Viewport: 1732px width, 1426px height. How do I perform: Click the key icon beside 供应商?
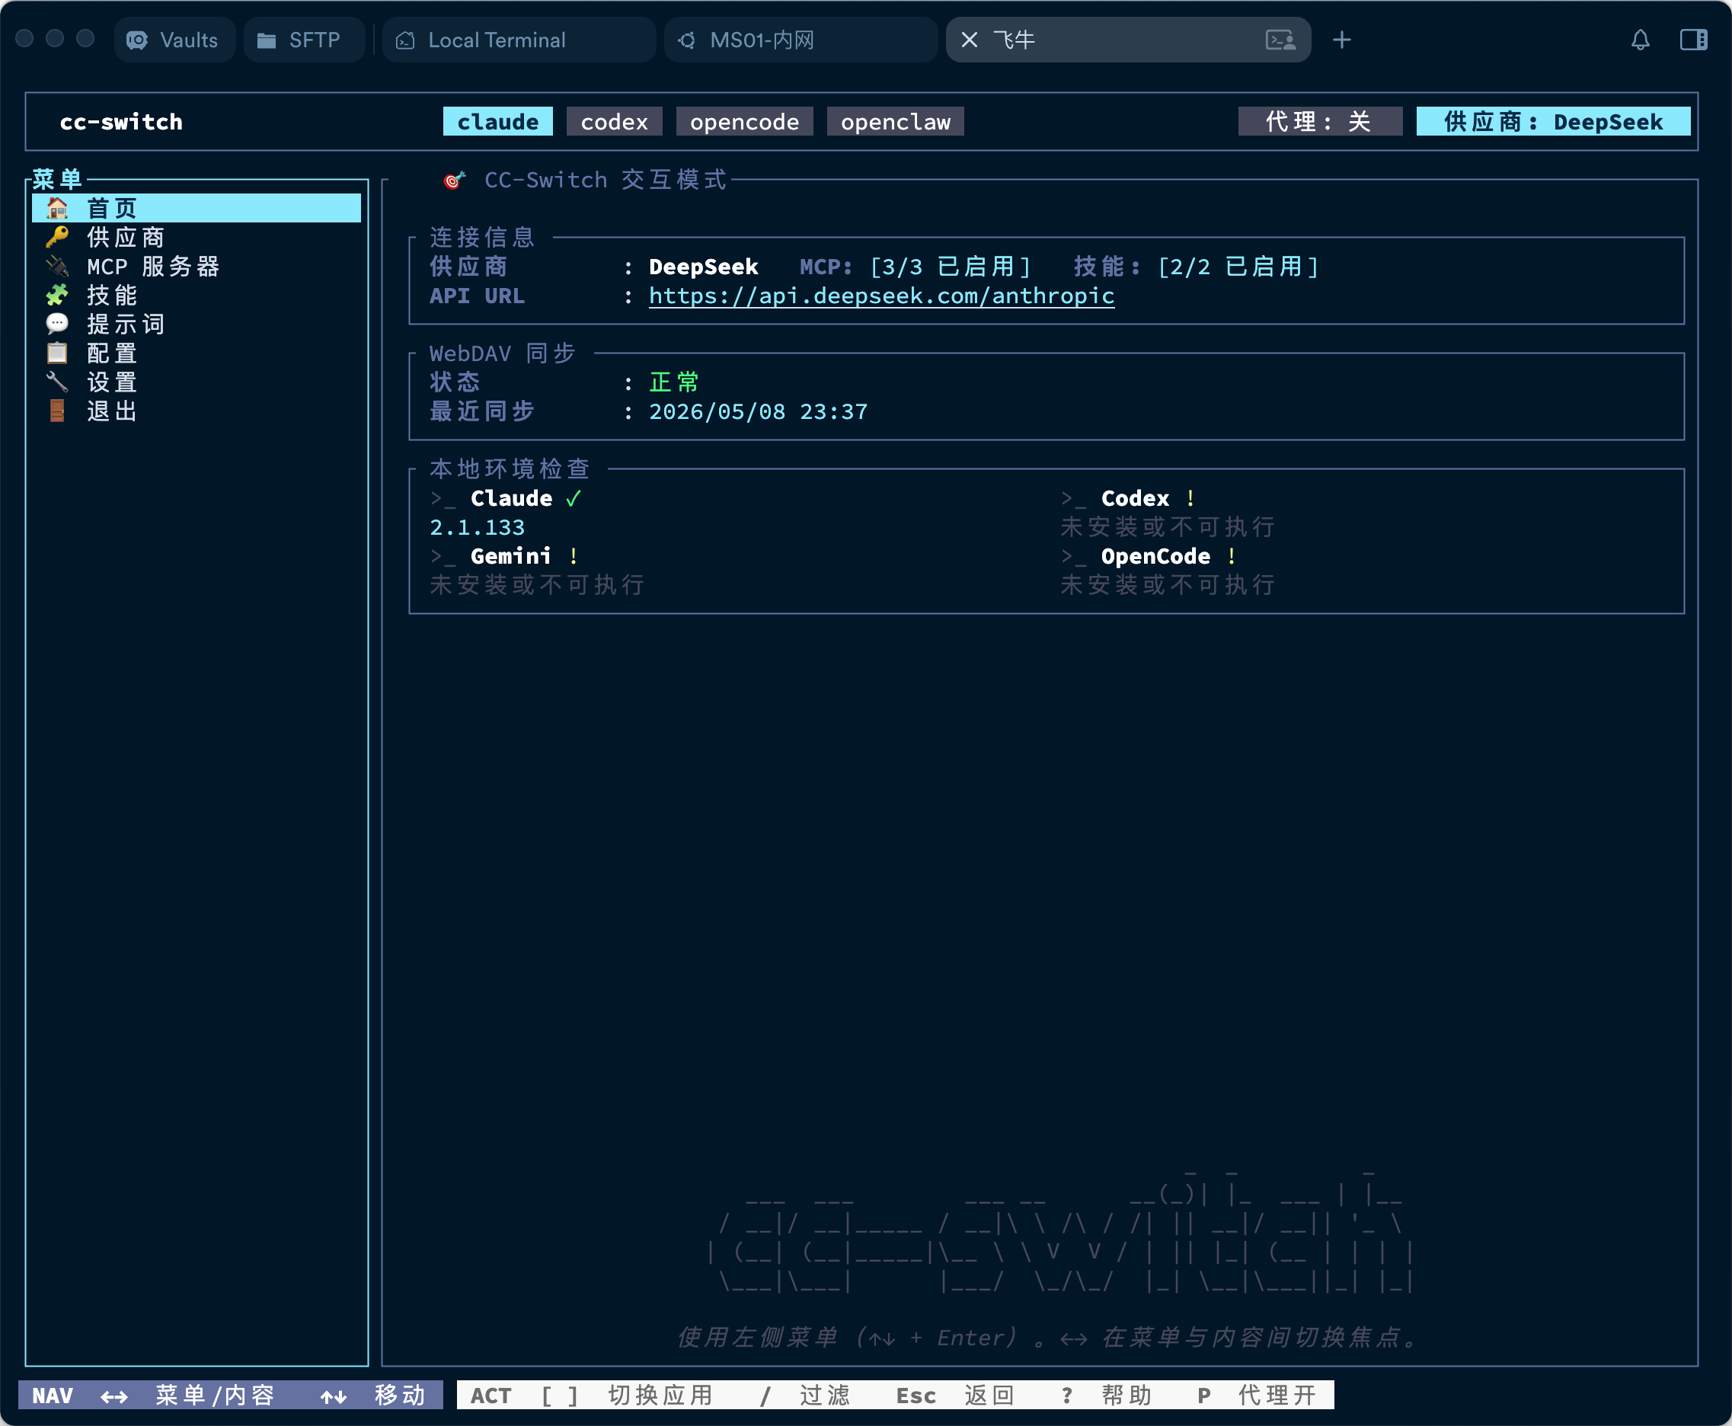coord(56,238)
